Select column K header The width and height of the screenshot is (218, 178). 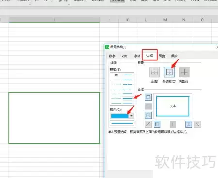tap(127, 20)
